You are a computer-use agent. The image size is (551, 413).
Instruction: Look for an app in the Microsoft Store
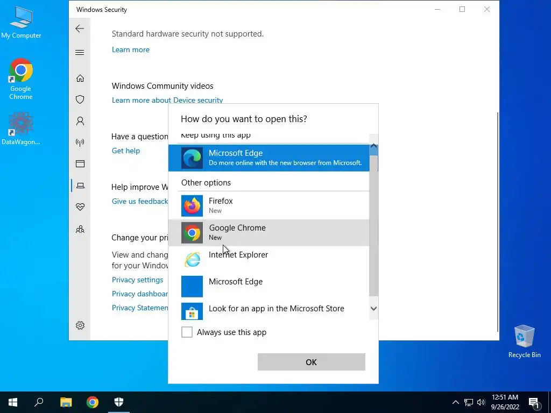269,310
